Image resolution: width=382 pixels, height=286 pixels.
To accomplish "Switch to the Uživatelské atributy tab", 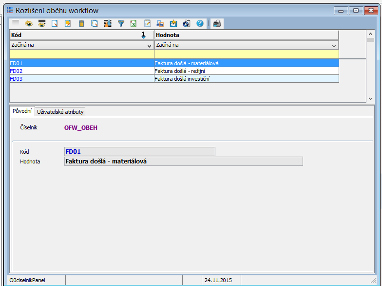I will click(x=60, y=112).
